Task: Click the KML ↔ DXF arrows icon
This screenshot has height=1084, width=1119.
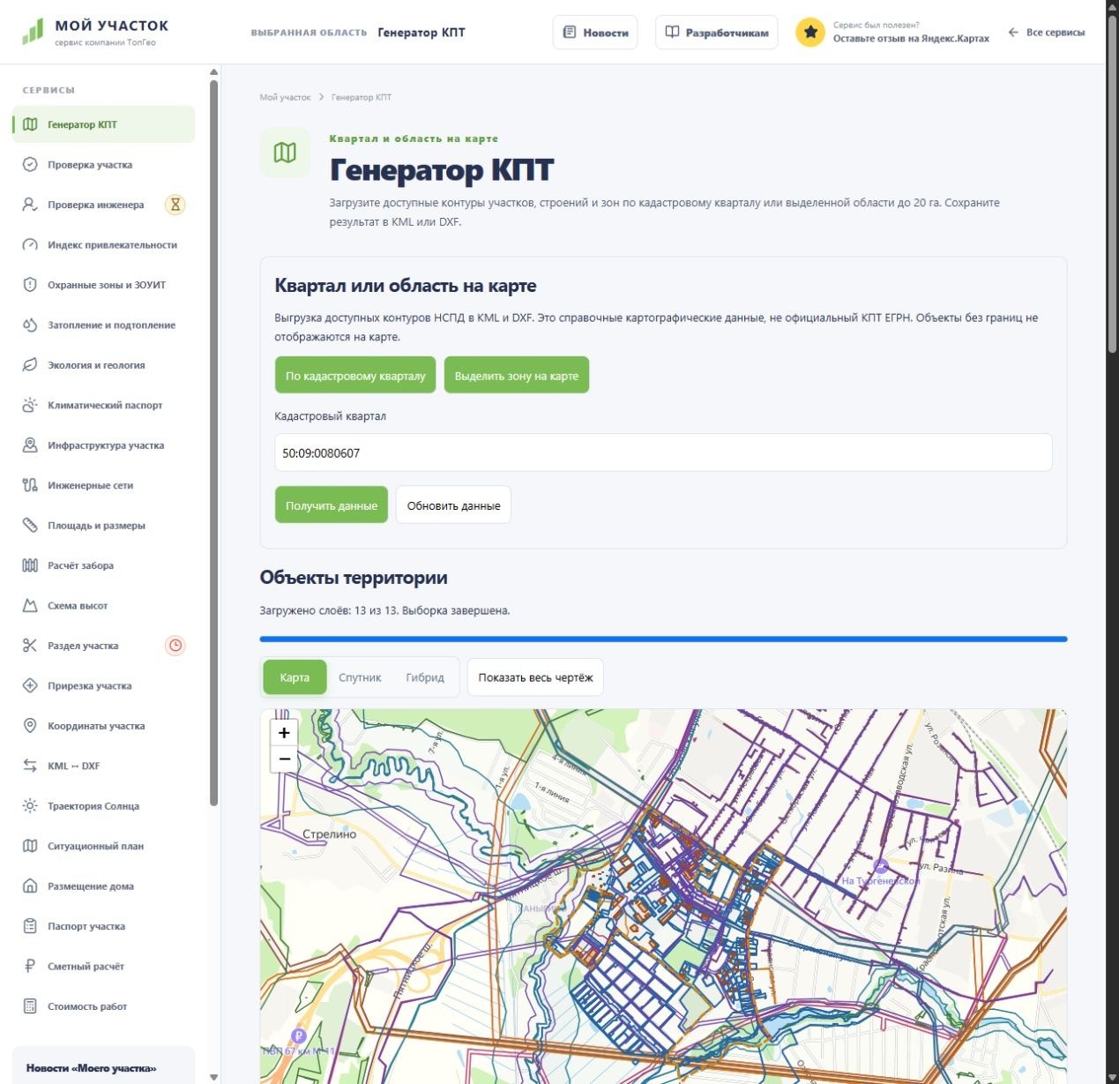Action: coord(30,766)
